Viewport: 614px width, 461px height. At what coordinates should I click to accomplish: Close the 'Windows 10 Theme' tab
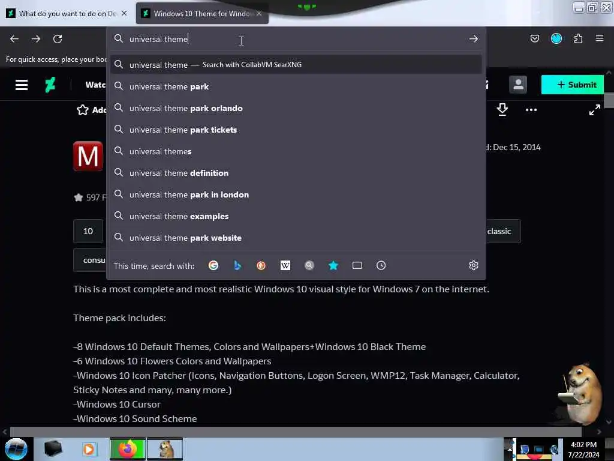[259, 13]
